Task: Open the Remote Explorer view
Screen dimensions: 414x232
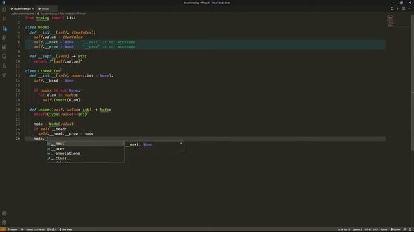Action: pyautogui.click(x=5, y=56)
